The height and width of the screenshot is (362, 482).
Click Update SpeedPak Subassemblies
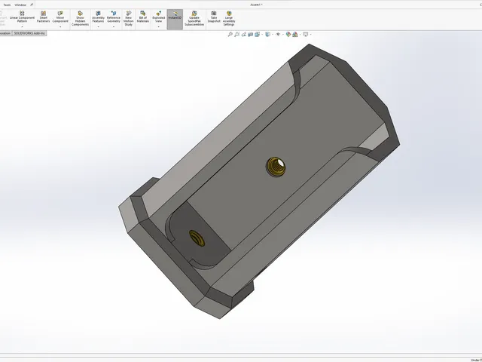(x=194, y=18)
